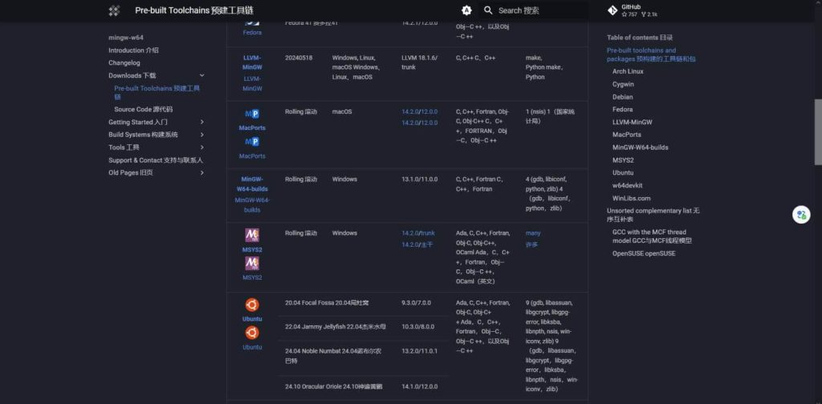Open Changelog in the sidebar
This screenshot has height=404, width=822.
pyautogui.click(x=124, y=63)
